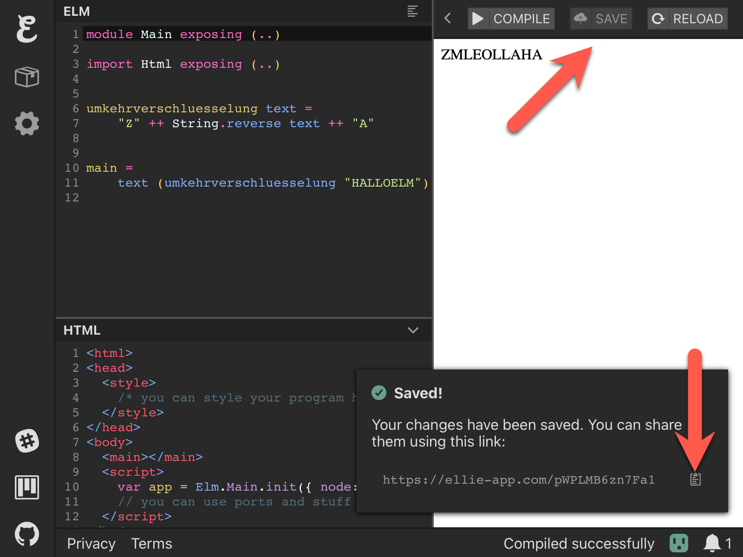Open the packages box icon
The image size is (743, 557).
click(x=26, y=77)
